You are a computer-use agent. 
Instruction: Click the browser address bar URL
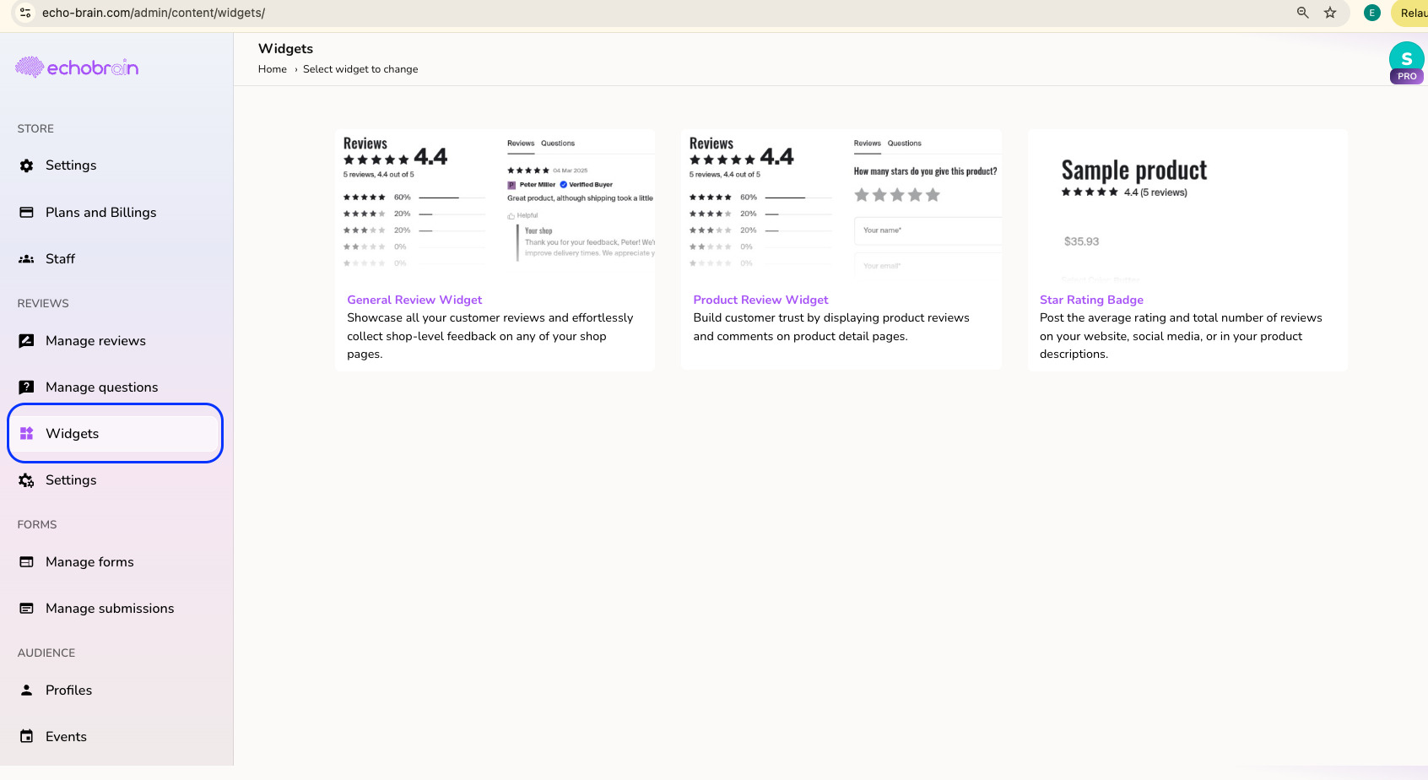coord(154,13)
